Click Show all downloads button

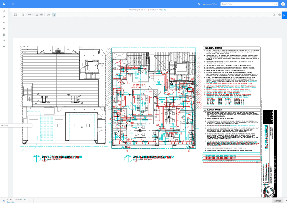(x=278, y=200)
